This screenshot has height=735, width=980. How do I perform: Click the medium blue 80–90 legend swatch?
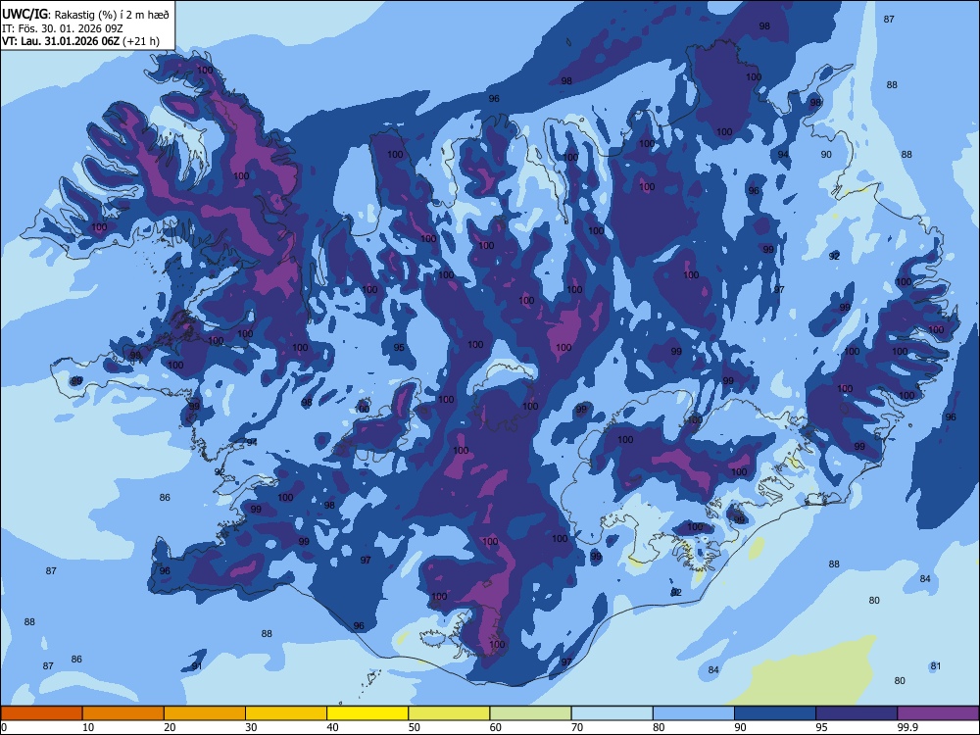694,713
